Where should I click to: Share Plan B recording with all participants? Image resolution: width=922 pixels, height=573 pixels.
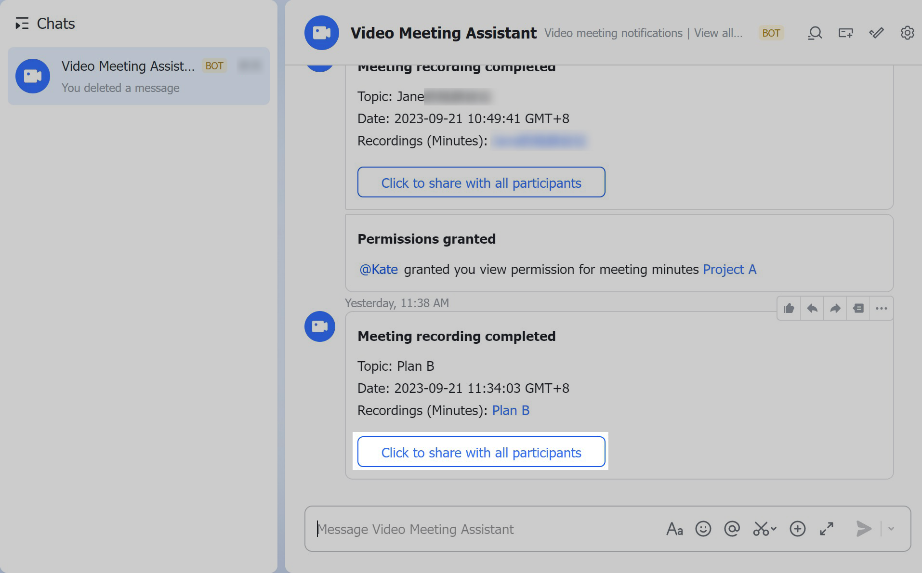pos(481,452)
